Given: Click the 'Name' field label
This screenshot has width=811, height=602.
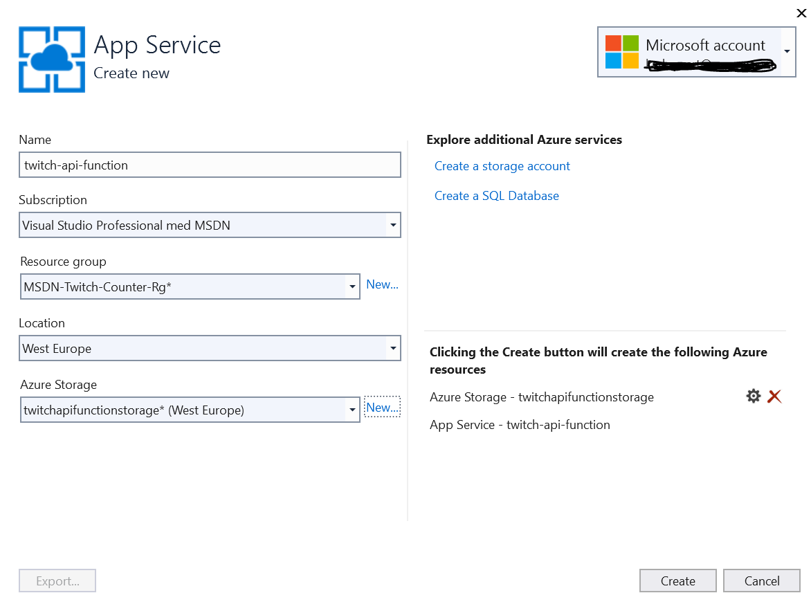Looking at the screenshot, I should point(35,140).
